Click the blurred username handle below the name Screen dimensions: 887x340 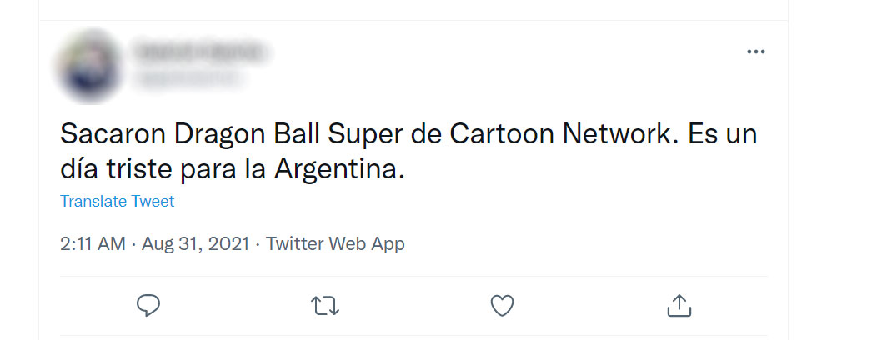pyautogui.click(x=187, y=77)
